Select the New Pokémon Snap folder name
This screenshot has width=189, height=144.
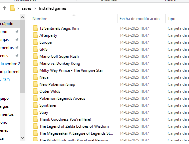click(57, 84)
